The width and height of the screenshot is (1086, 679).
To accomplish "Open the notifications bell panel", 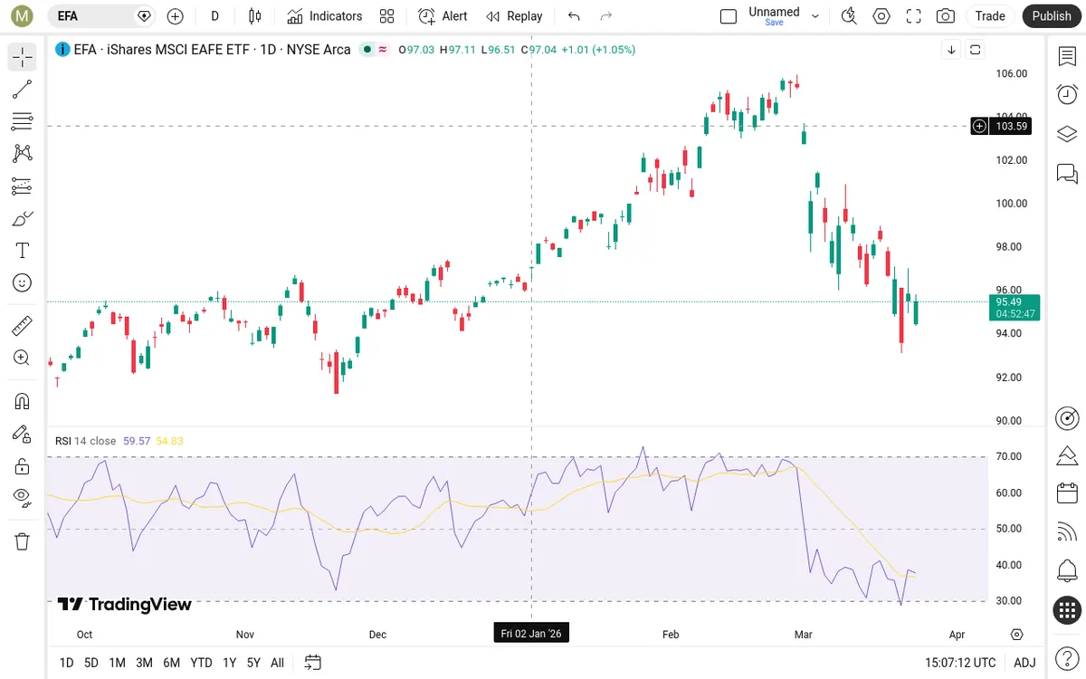I will coord(1067,571).
